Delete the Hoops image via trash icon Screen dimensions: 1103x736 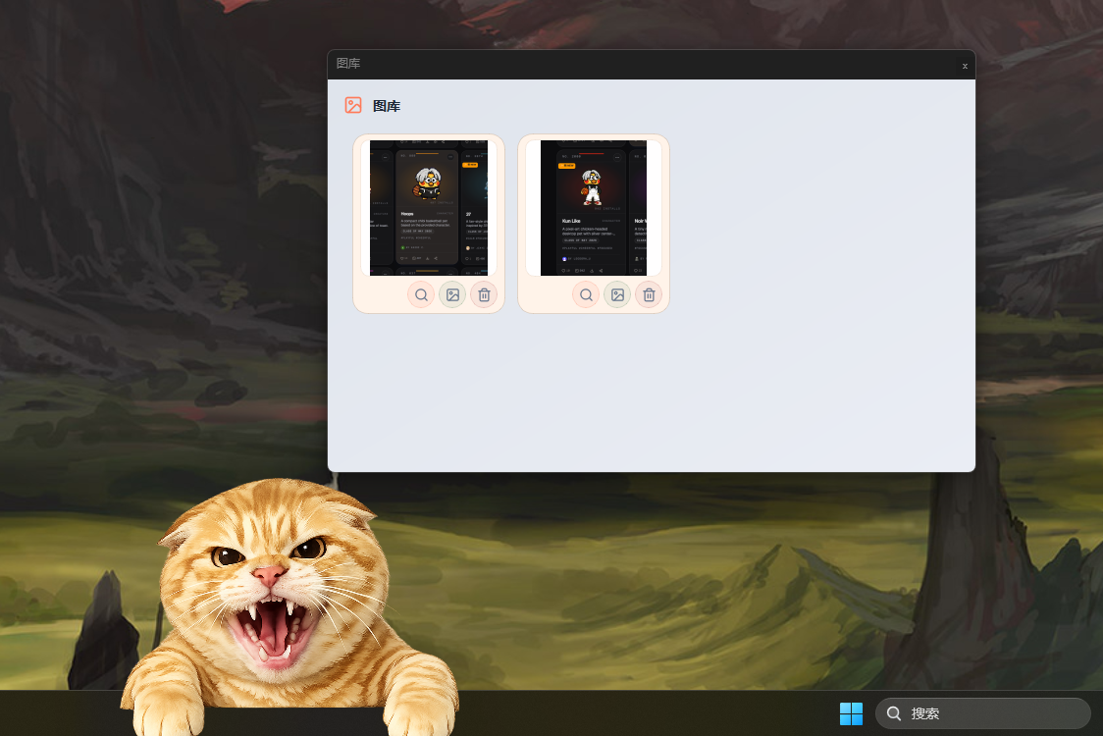484,294
